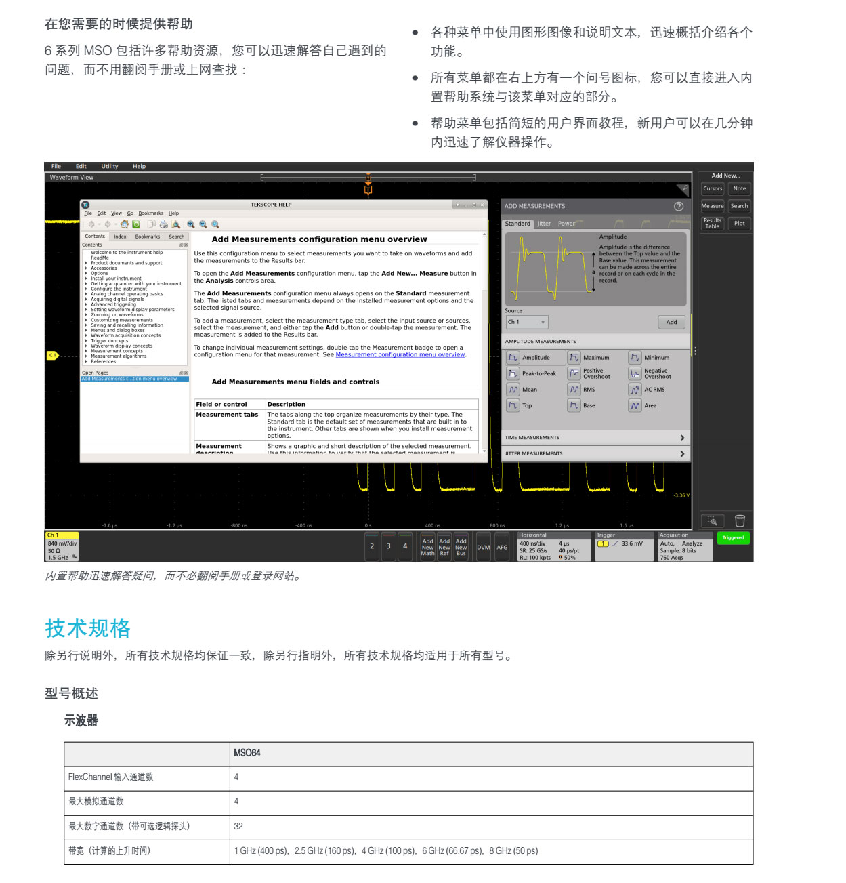Select the Peak-to-Peak measurement icon
This screenshot has width=846, height=883.
513,373
